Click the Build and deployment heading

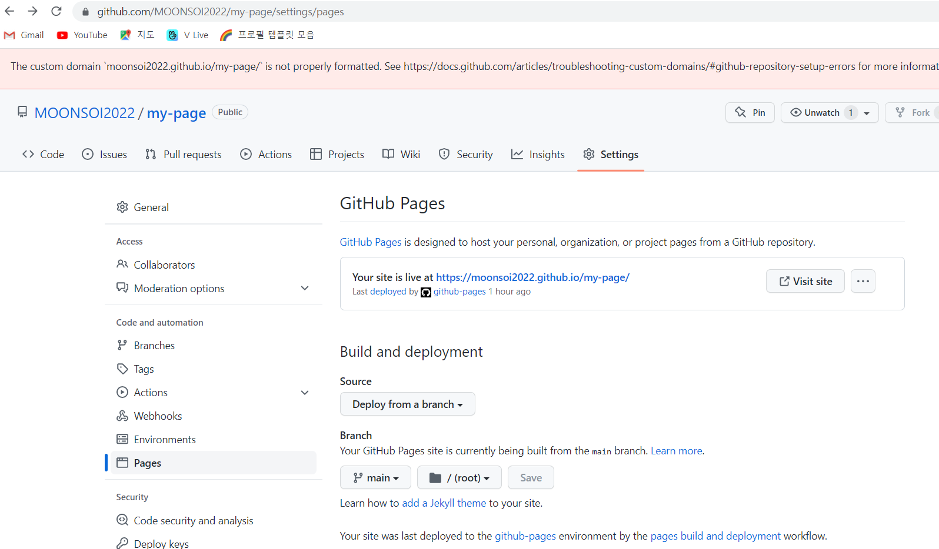[x=411, y=352]
